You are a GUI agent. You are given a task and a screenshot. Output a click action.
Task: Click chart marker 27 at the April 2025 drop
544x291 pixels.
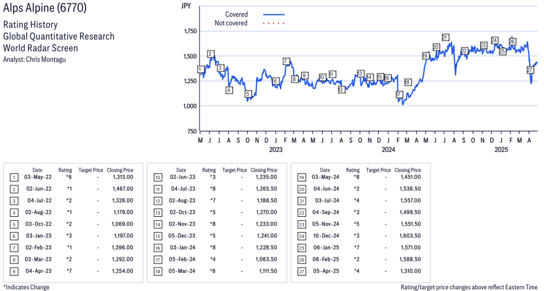(530, 70)
